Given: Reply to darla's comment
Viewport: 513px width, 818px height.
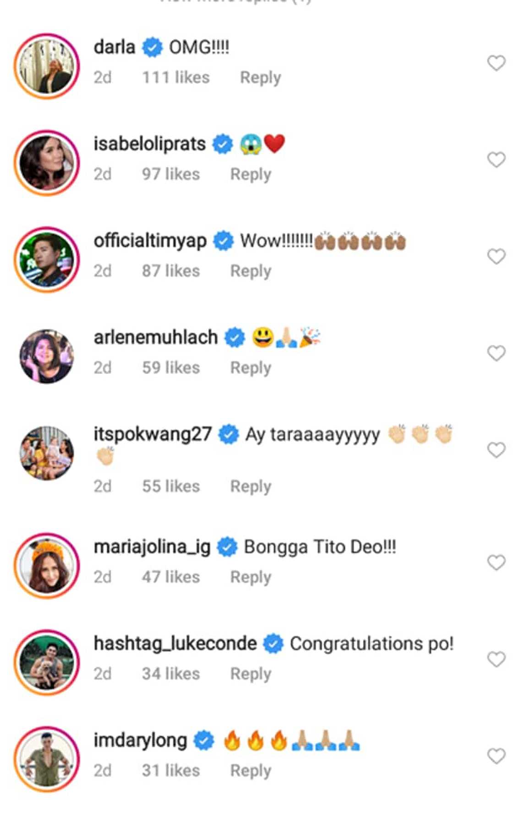Looking at the screenshot, I should 260,77.
